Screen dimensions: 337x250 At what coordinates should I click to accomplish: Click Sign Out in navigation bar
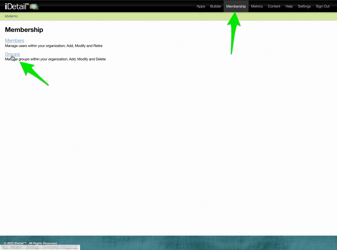pyautogui.click(x=322, y=6)
